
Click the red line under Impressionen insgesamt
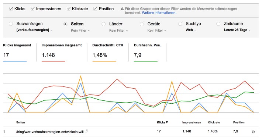[x=53, y=61]
